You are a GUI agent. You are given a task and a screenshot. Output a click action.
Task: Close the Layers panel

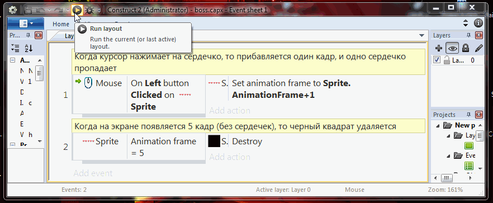[478, 35]
